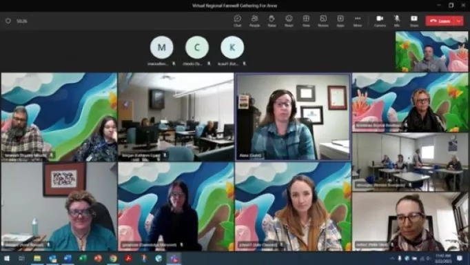Expand the More actions menu
Image resolution: width=470 pixels, height=265 pixels.
[358, 21]
